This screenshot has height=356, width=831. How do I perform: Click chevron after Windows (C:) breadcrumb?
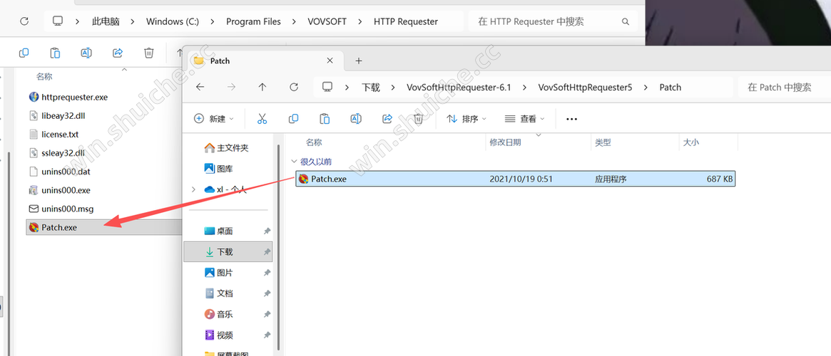(213, 21)
